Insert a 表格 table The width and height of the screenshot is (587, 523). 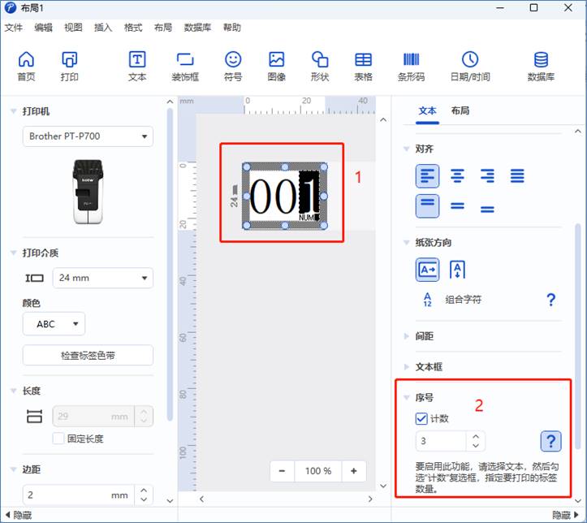(x=363, y=66)
